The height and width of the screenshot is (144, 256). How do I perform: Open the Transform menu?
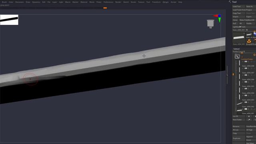pyautogui.click(x=156, y=2)
